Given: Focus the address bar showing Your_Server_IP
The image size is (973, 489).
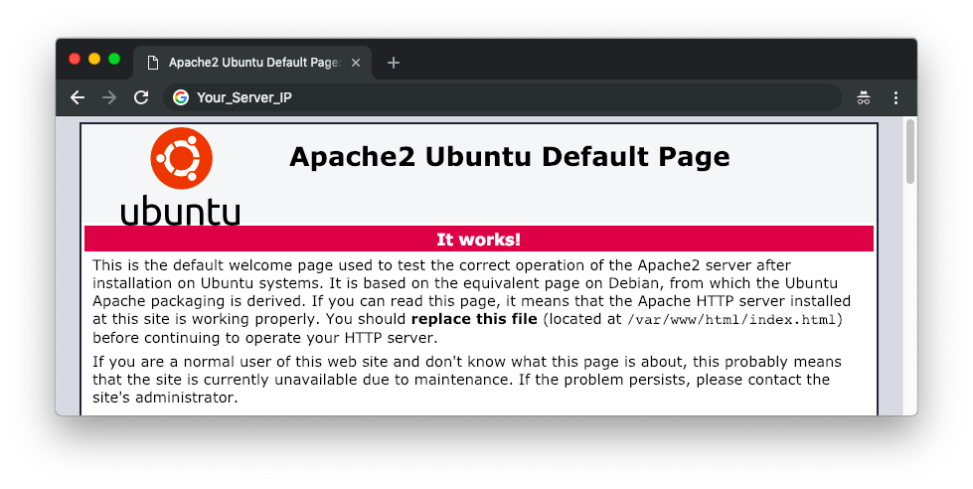Looking at the screenshot, I should [x=502, y=97].
